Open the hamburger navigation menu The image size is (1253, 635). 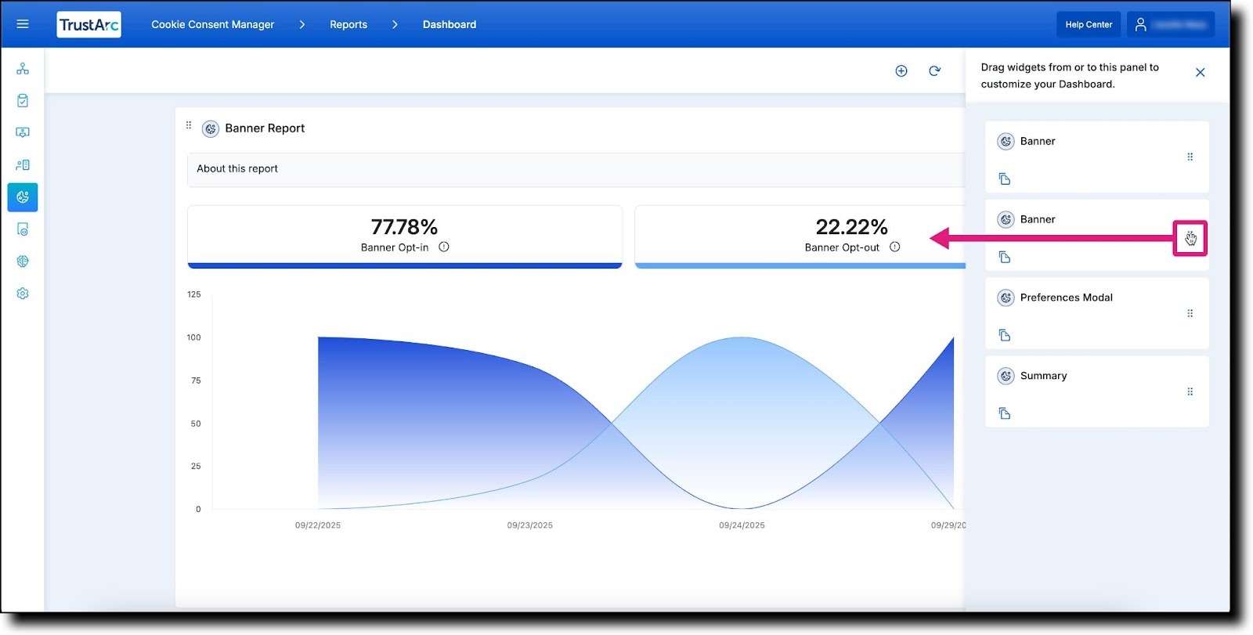coord(23,24)
